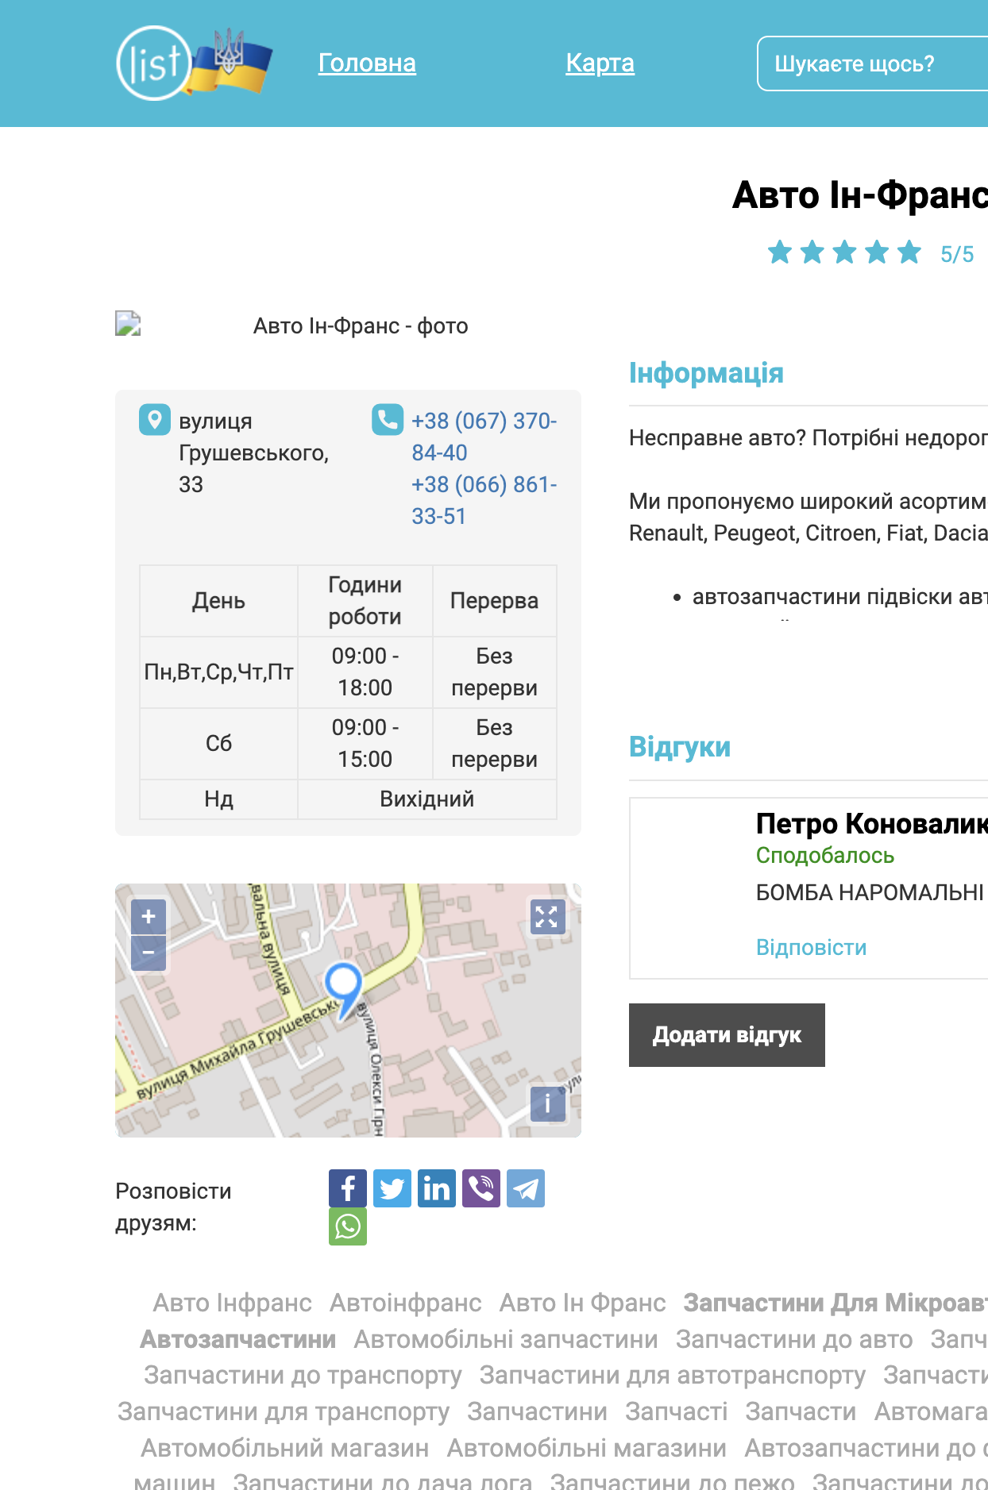Click the third rating star
Image resolution: width=988 pixels, height=1490 pixels.
click(x=844, y=252)
